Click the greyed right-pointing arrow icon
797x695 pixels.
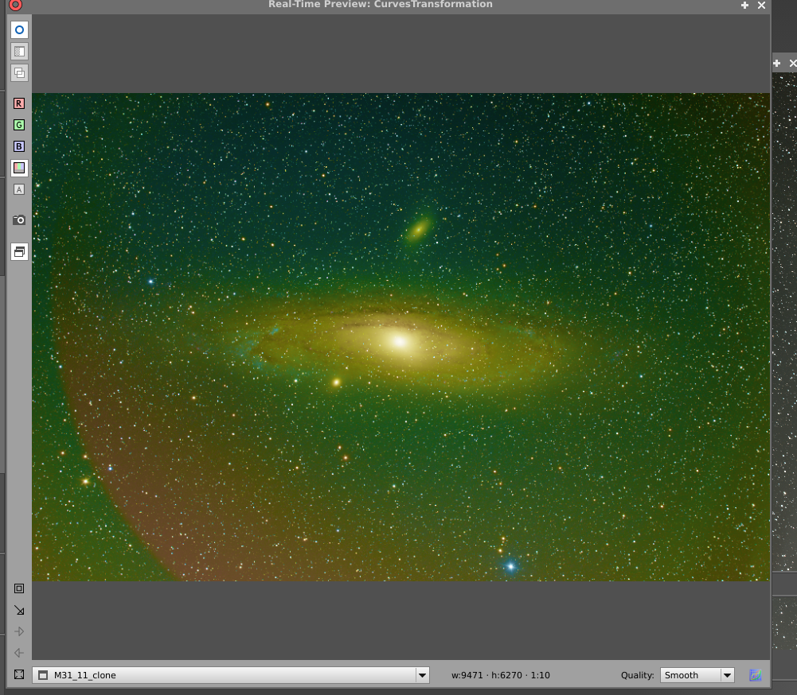click(19, 631)
